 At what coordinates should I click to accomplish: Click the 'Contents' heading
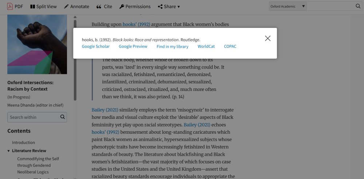pos(19,131)
